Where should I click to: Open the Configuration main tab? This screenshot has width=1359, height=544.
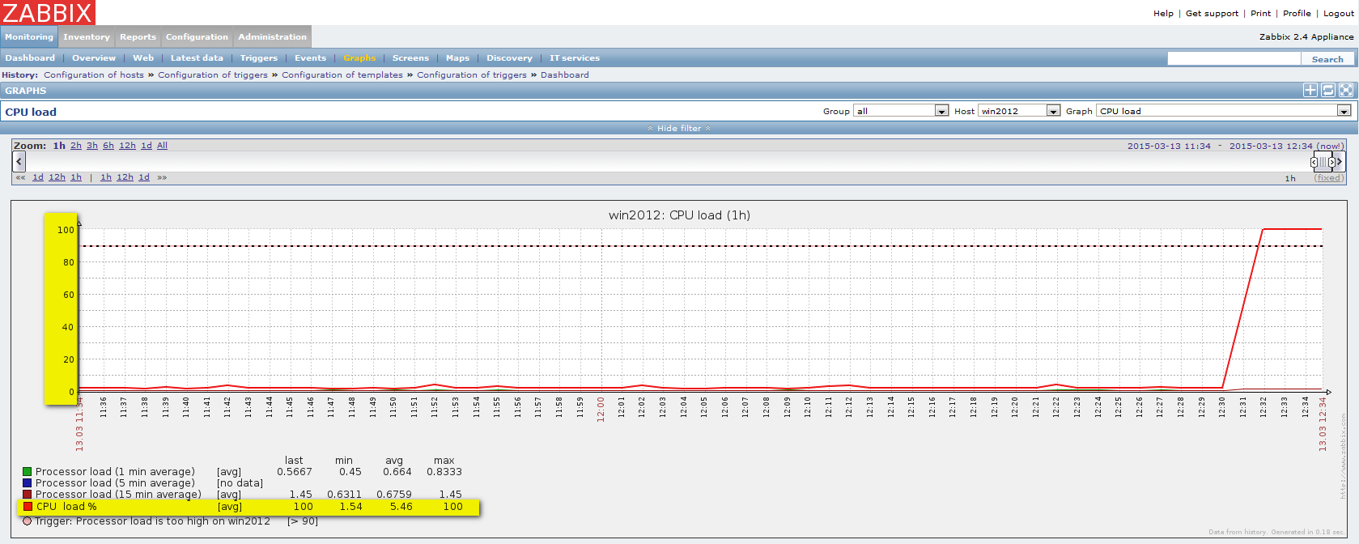[x=197, y=36]
